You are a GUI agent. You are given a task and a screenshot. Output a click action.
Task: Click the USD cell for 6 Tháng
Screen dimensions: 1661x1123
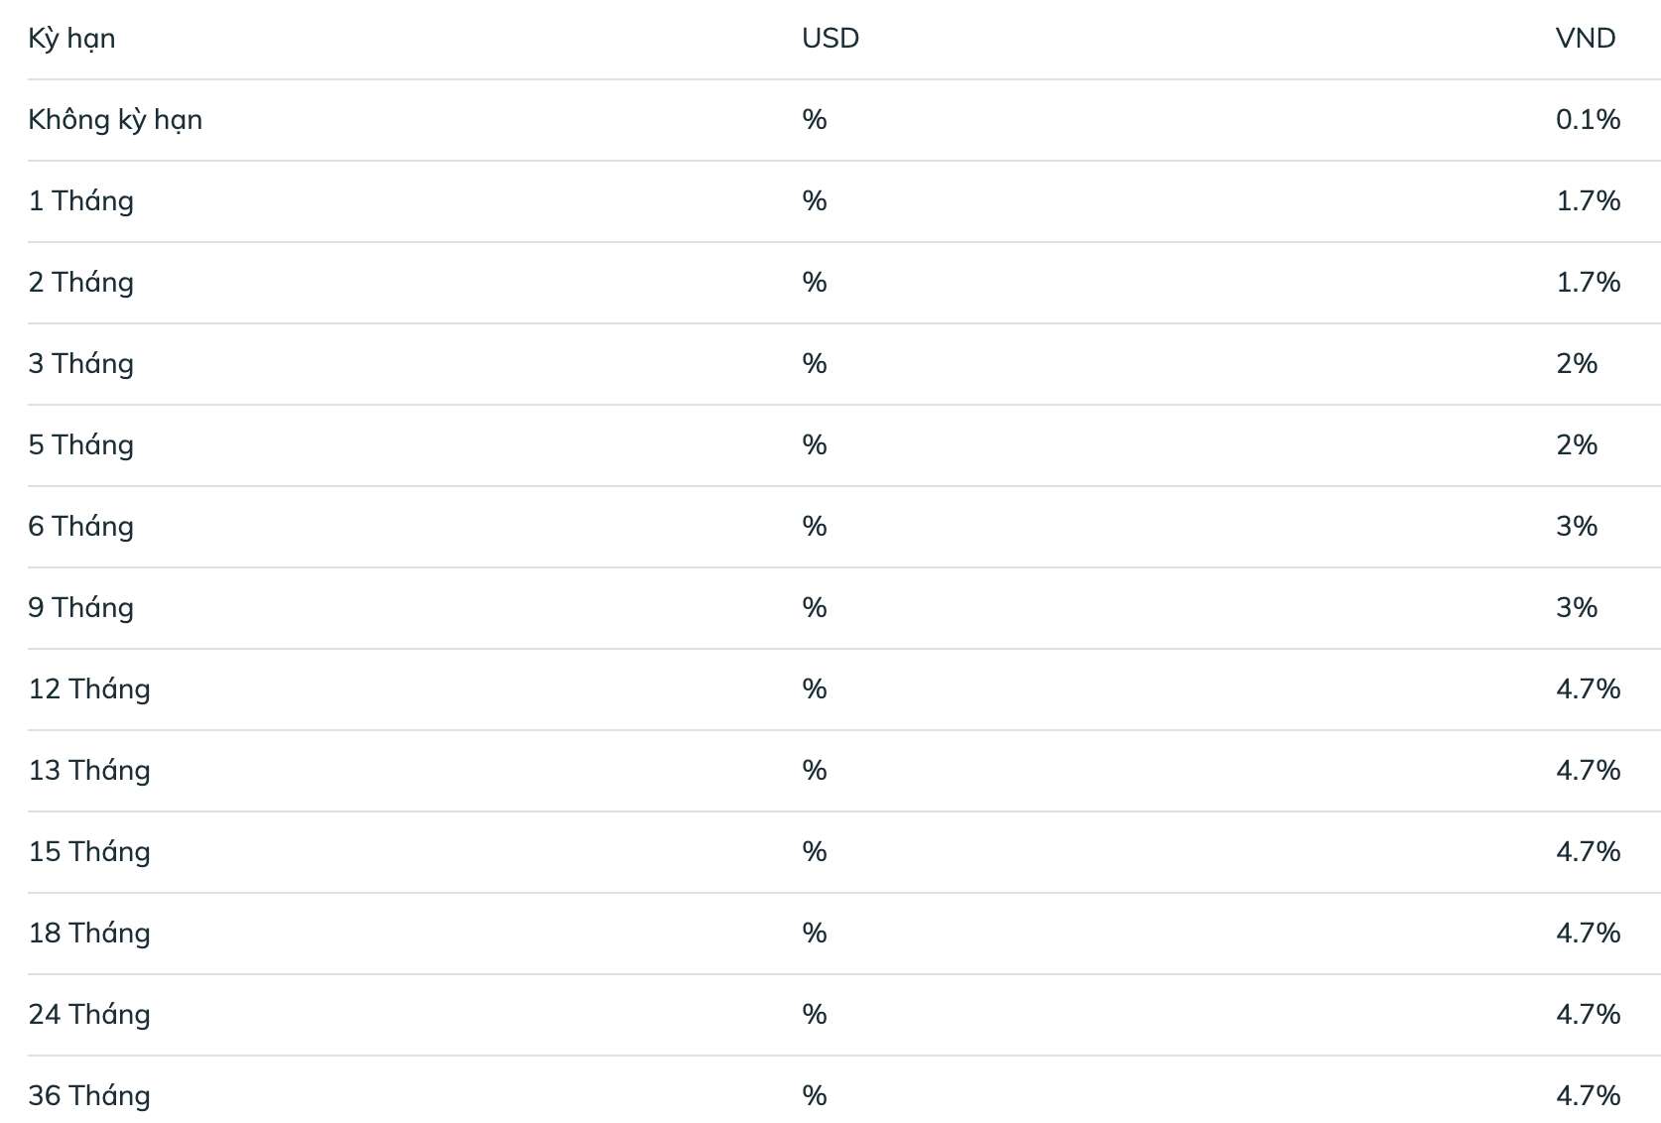pyautogui.click(x=815, y=527)
